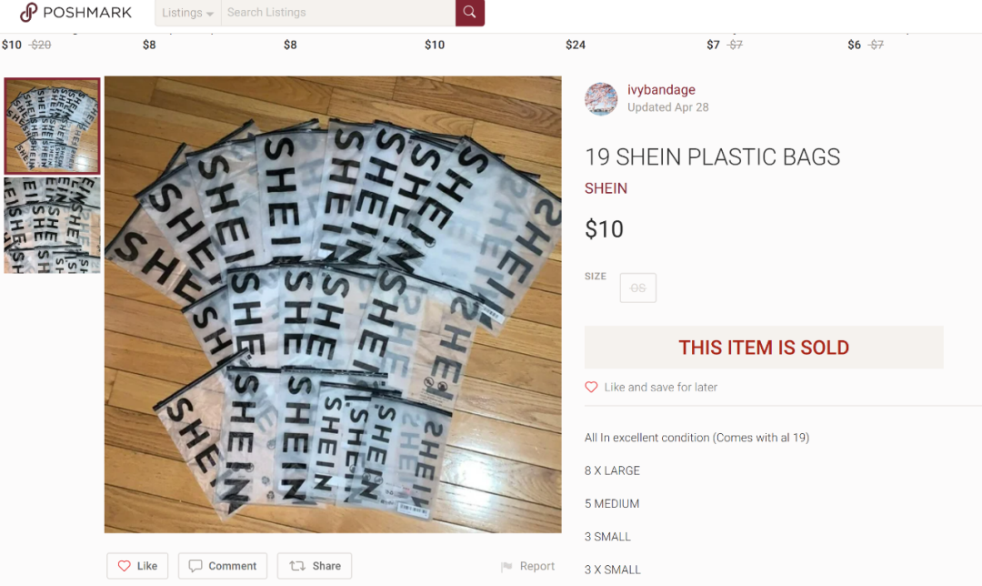Open the $10 discounted from $20 listing
Image resolution: width=982 pixels, height=586 pixels.
tap(26, 45)
